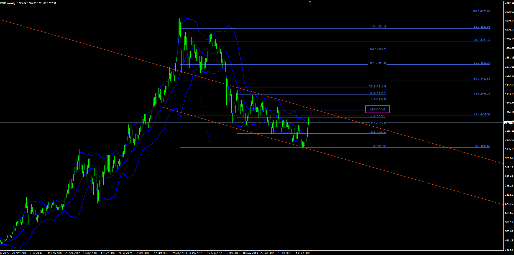
Task: Select the 88.6 -1820.94 Fibonacci label
Action: pyautogui.click(x=482, y=27)
